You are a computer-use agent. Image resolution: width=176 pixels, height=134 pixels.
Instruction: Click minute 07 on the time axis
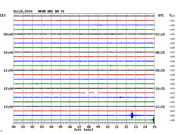tap(79, 127)
